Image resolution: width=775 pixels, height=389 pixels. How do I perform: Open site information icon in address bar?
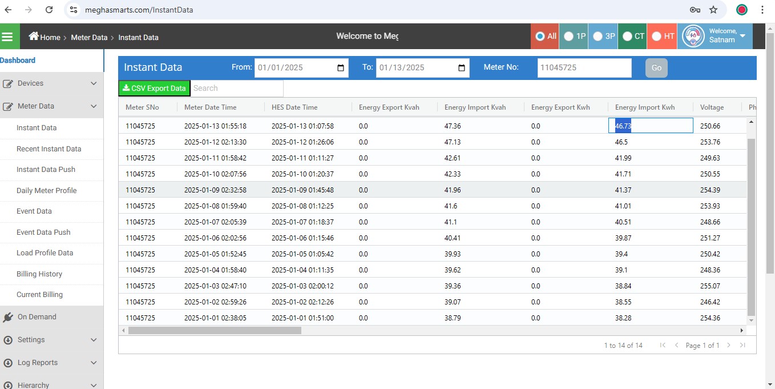pyautogui.click(x=72, y=10)
